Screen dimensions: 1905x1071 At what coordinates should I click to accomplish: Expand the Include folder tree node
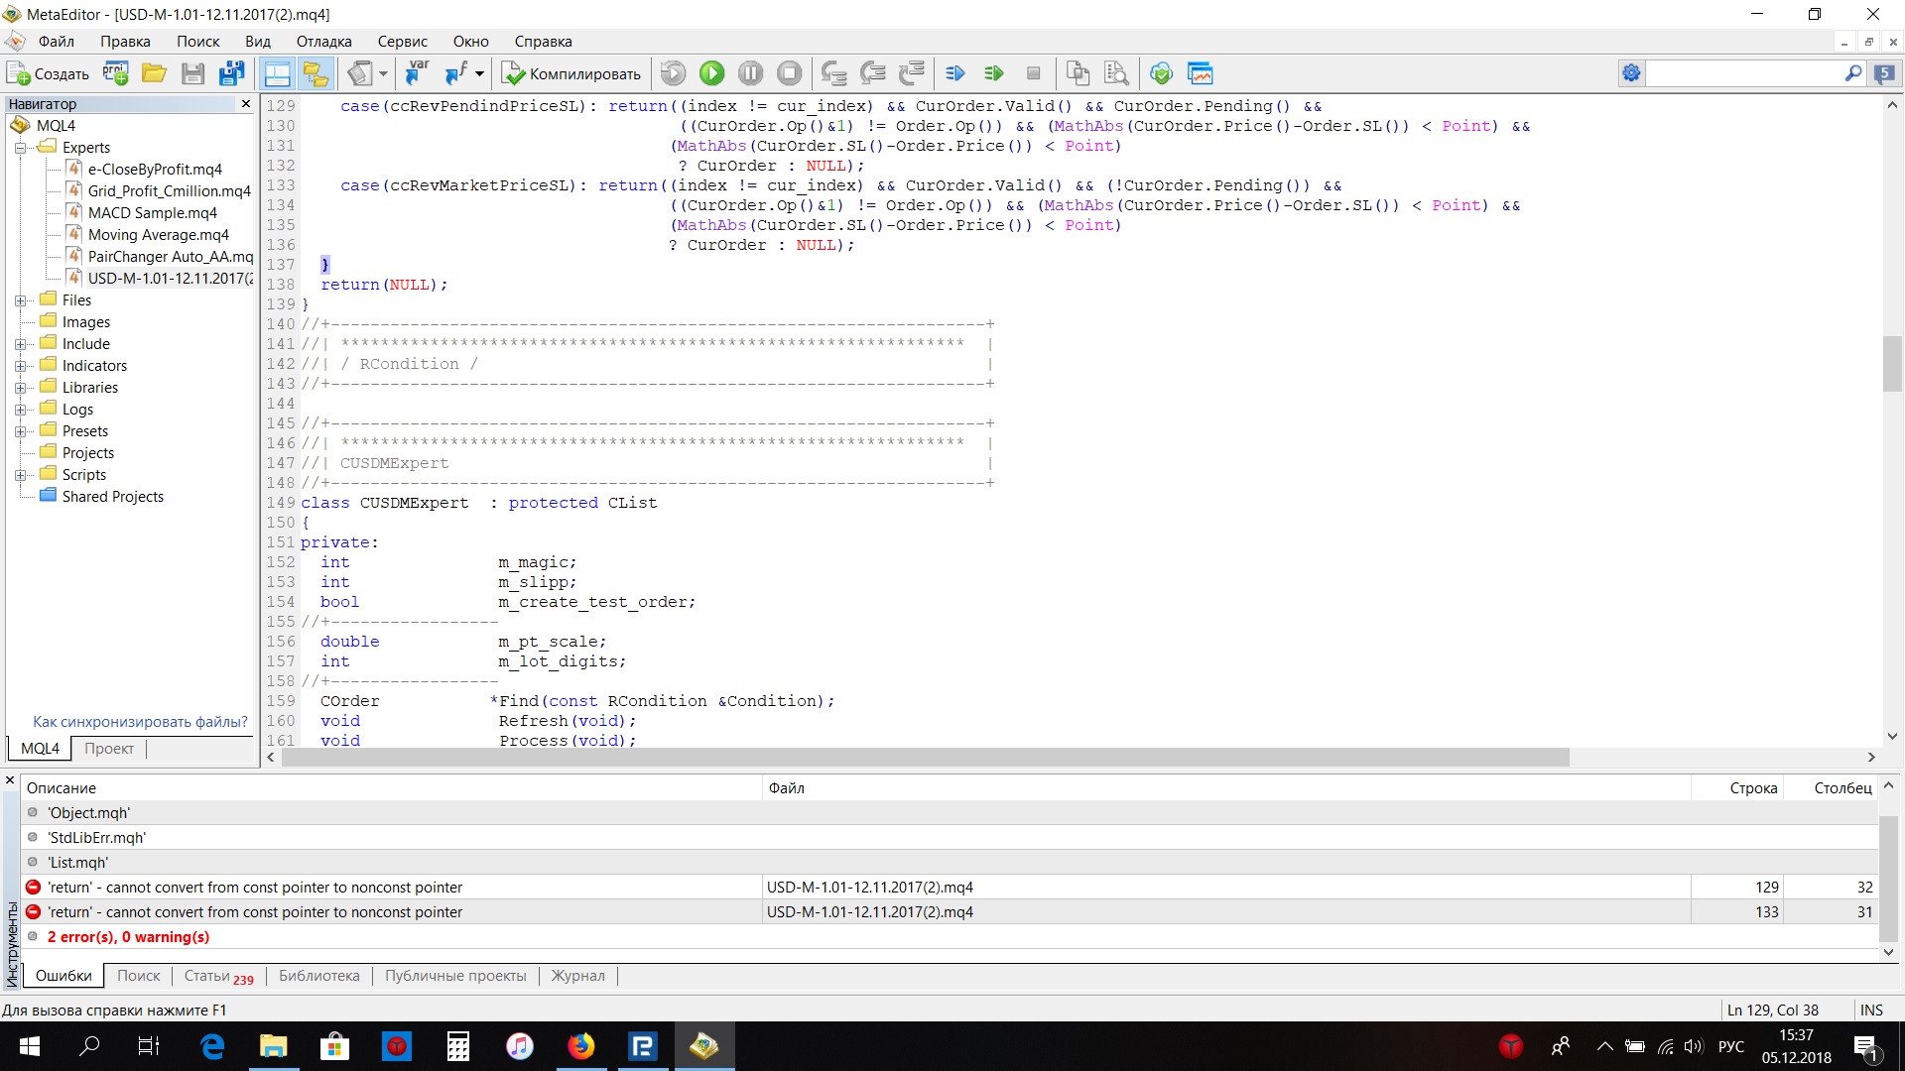(x=20, y=344)
